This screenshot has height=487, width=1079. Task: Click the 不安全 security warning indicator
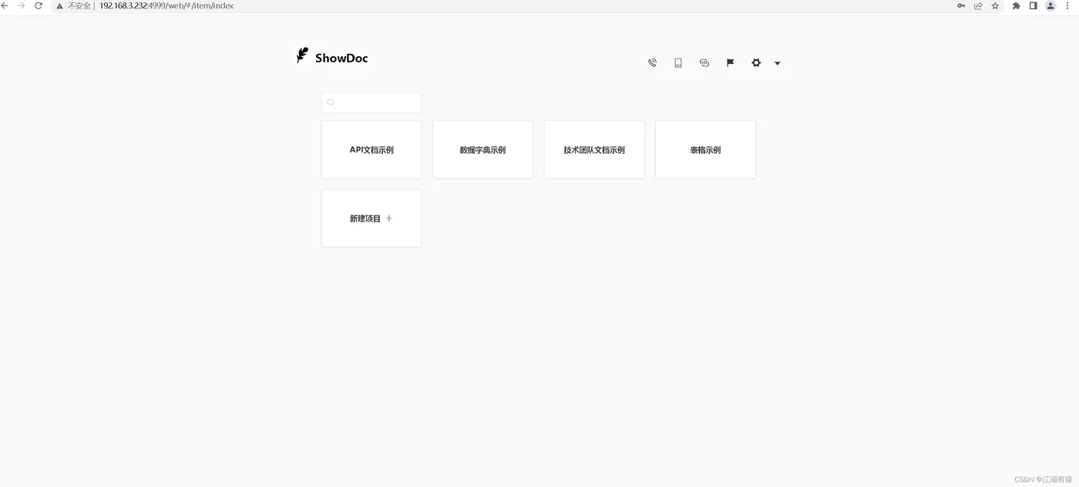tap(73, 5)
